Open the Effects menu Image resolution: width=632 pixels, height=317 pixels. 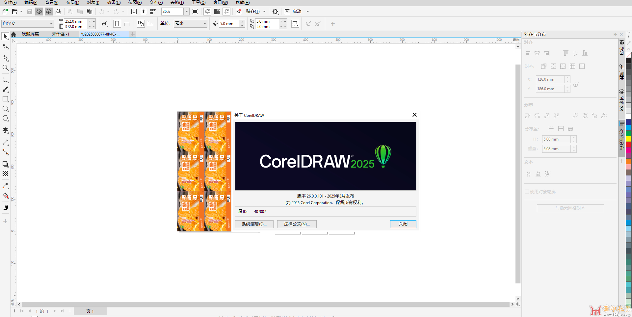114,3
